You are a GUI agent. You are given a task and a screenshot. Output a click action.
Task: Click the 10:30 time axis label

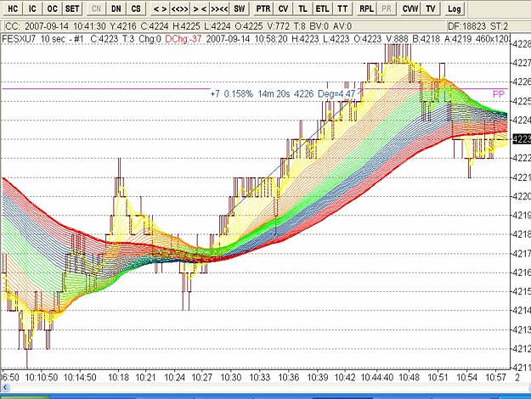[230, 377]
